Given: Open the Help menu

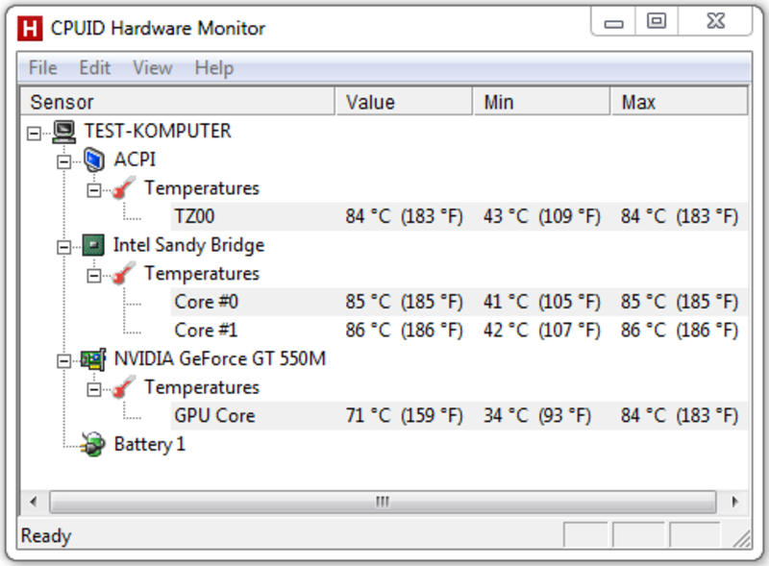Looking at the screenshot, I should click(214, 67).
